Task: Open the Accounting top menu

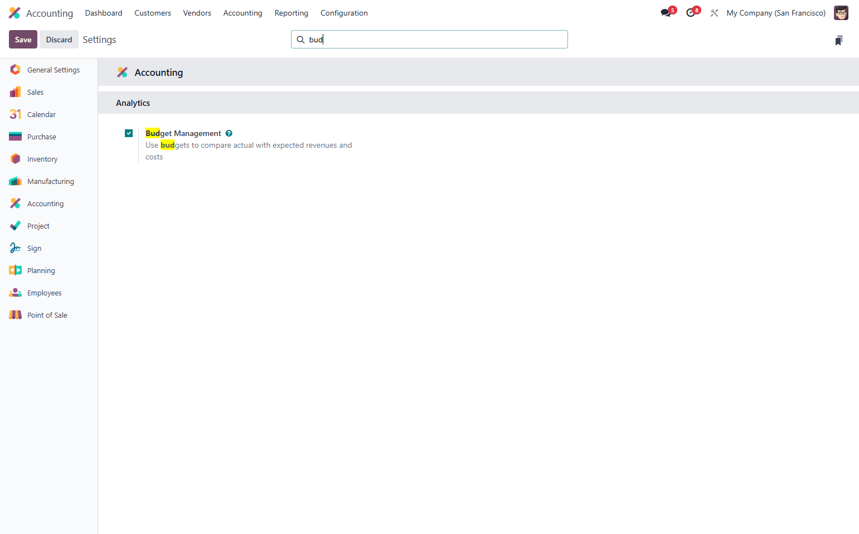Action: click(242, 13)
